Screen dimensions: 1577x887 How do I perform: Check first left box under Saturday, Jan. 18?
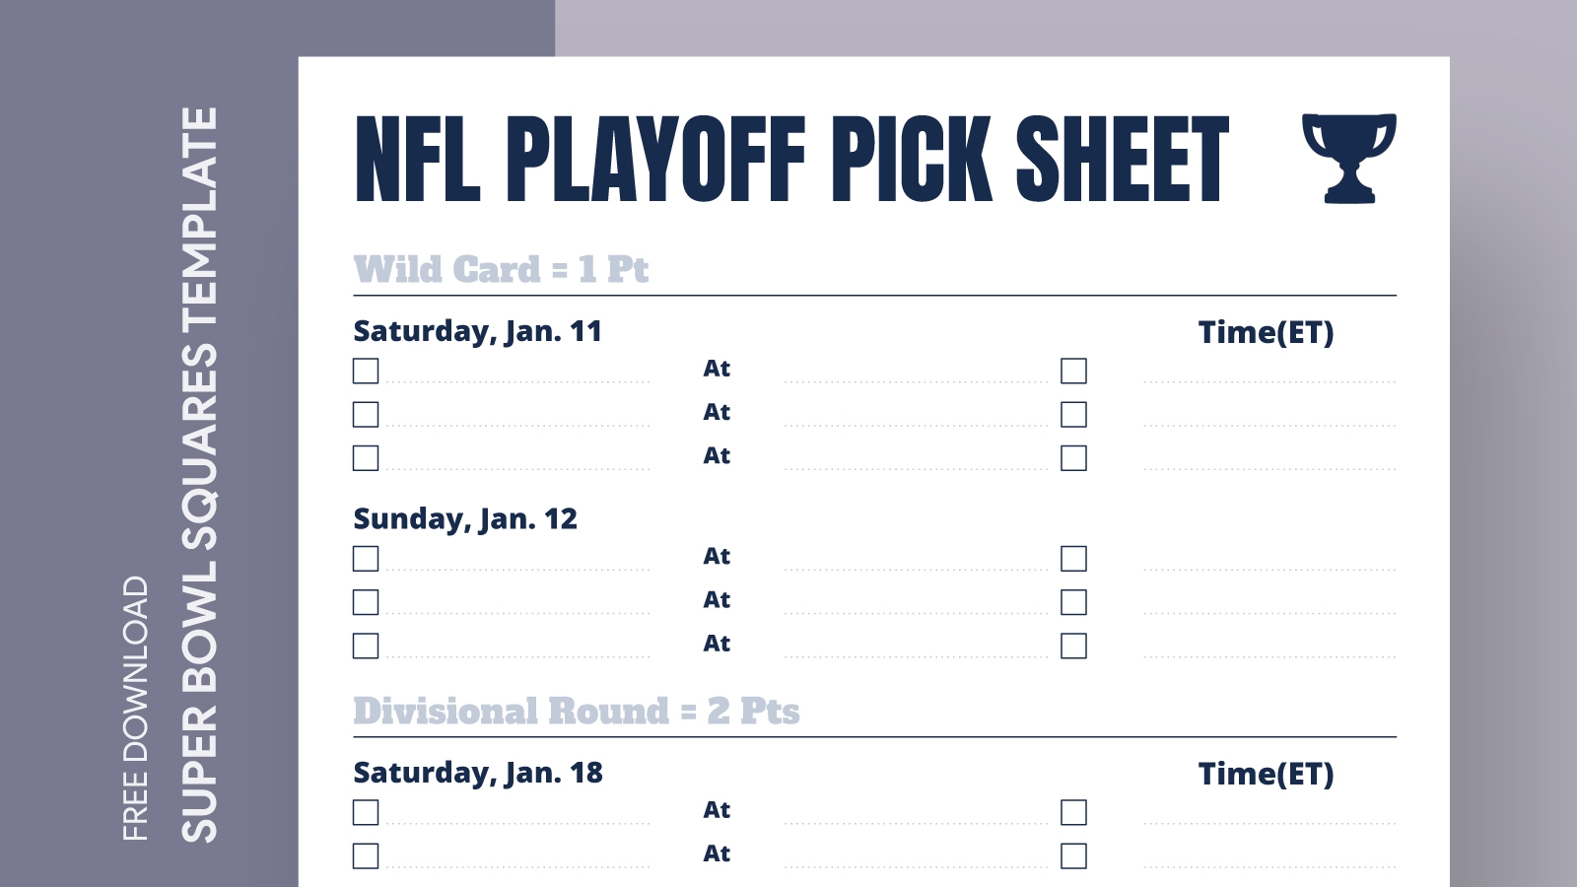[366, 812]
